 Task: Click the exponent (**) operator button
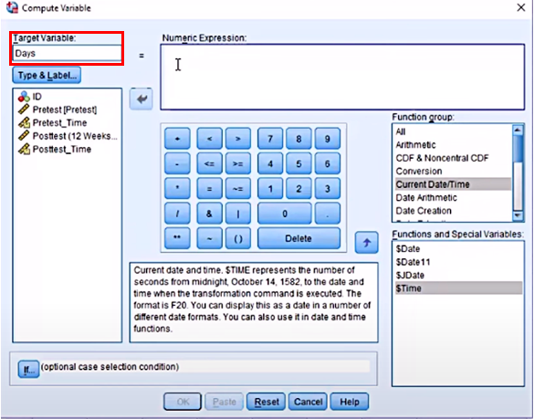pyautogui.click(x=177, y=238)
